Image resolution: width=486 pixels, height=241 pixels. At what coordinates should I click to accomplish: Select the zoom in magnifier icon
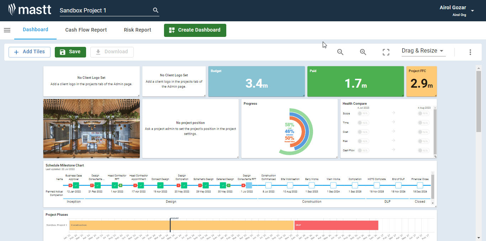[363, 52]
